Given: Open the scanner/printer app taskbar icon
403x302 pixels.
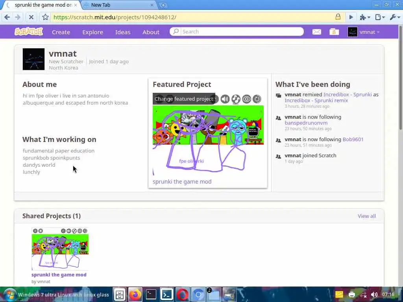Looking at the screenshot, I should 229,295.
